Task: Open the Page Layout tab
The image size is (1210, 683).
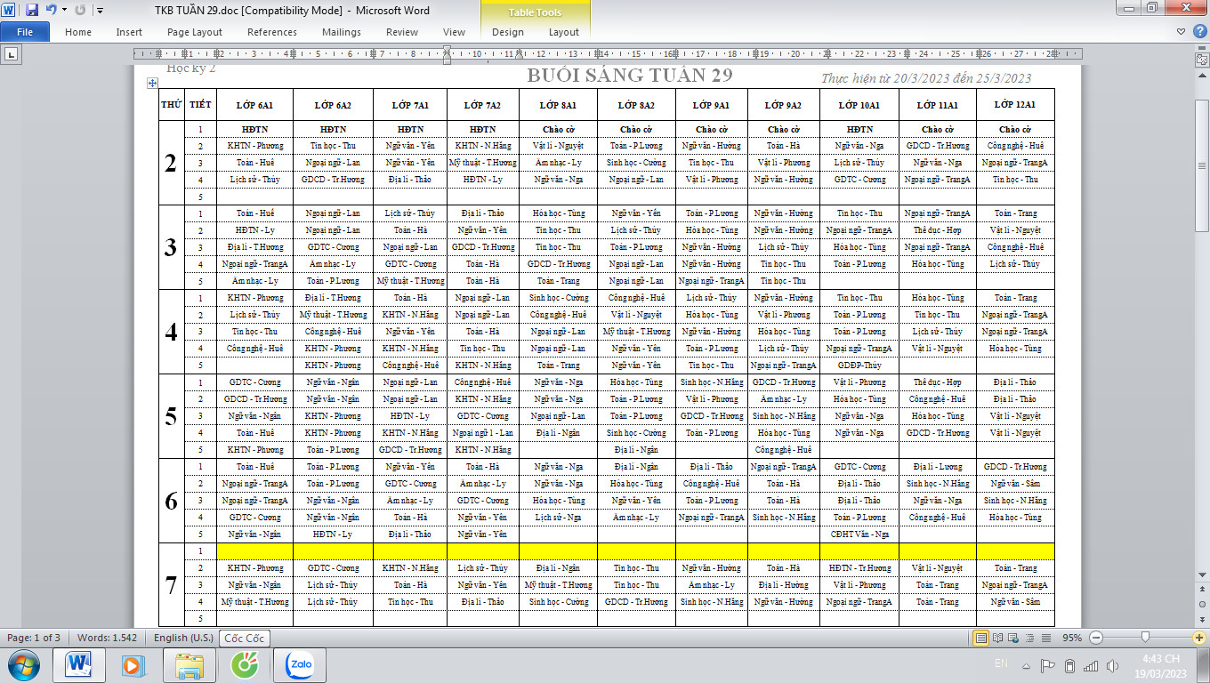Action: pyautogui.click(x=195, y=32)
